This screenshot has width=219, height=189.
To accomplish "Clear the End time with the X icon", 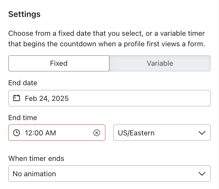I will tap(97, 133).
